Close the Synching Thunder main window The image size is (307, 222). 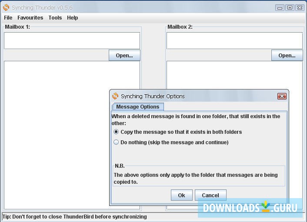(x=300, y=8)
